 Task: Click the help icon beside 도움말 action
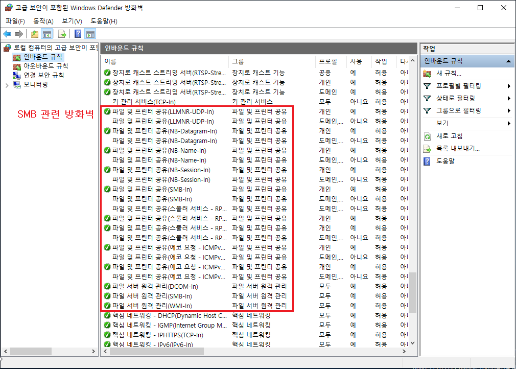pyautogui.click(x=427, y=162)
